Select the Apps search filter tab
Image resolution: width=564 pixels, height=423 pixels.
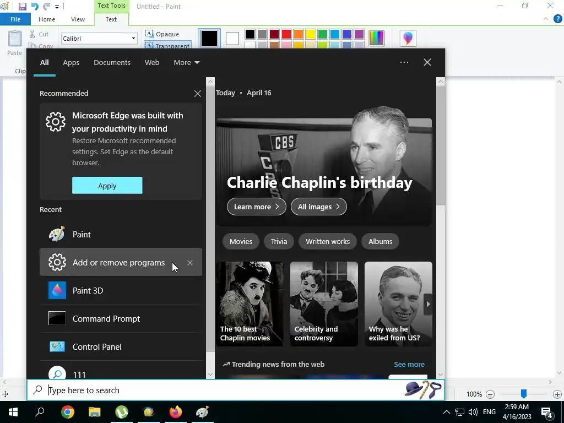click(x=71, y=63)
